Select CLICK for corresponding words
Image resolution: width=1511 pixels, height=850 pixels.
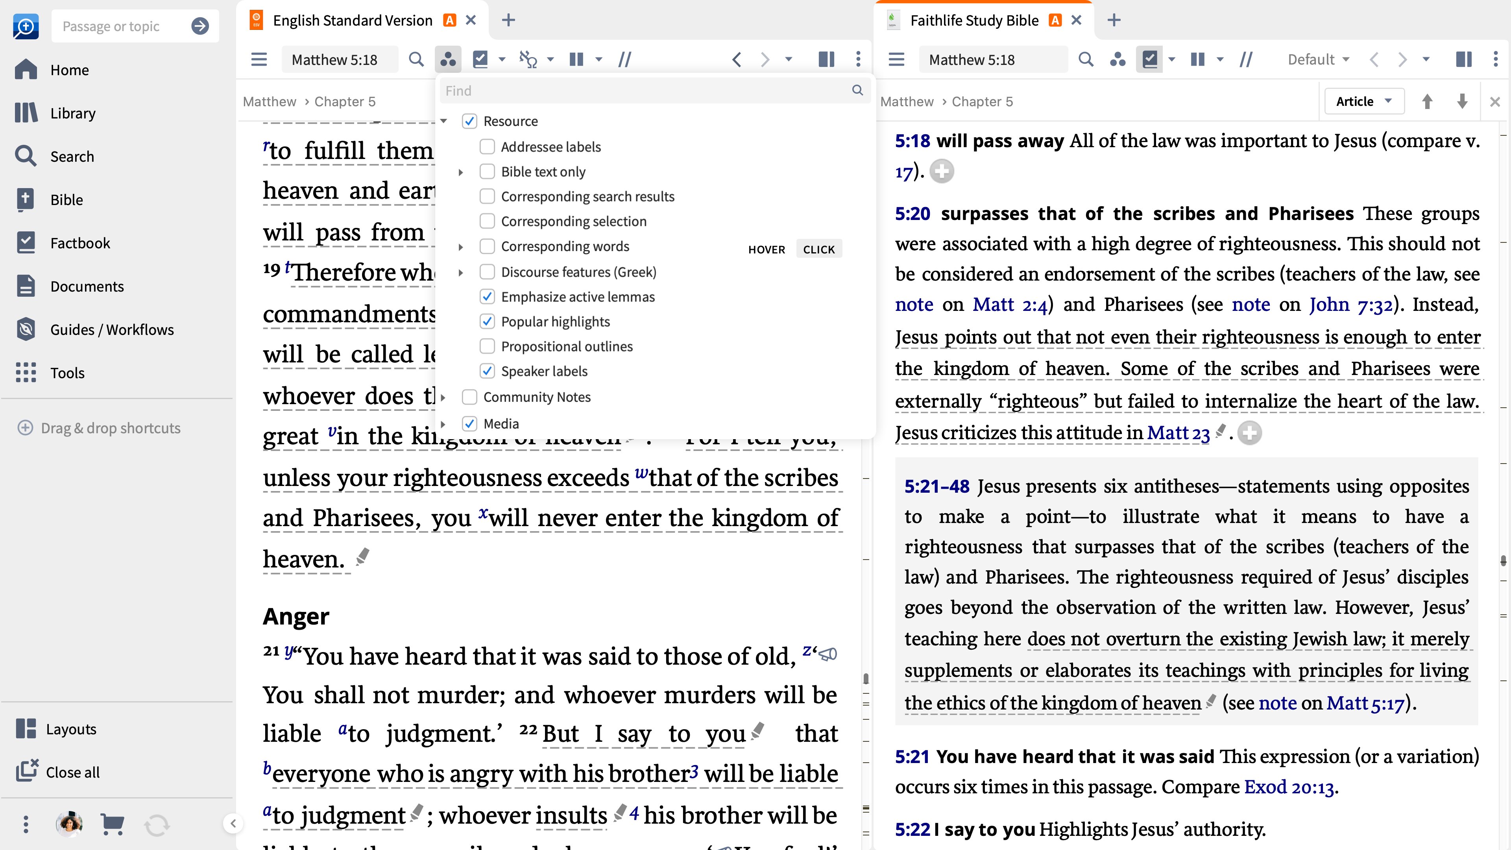(819, 249)
